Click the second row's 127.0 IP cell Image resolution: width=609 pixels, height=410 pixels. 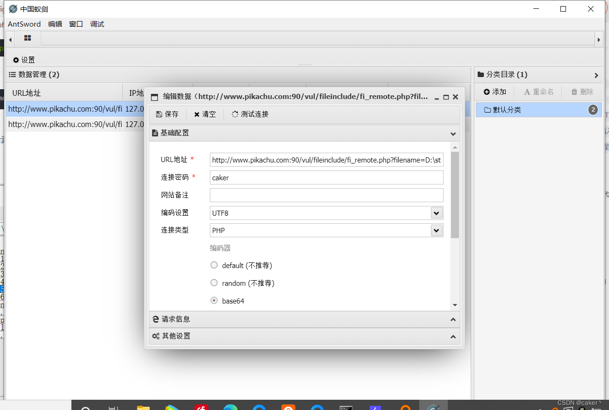pos(135,124)
